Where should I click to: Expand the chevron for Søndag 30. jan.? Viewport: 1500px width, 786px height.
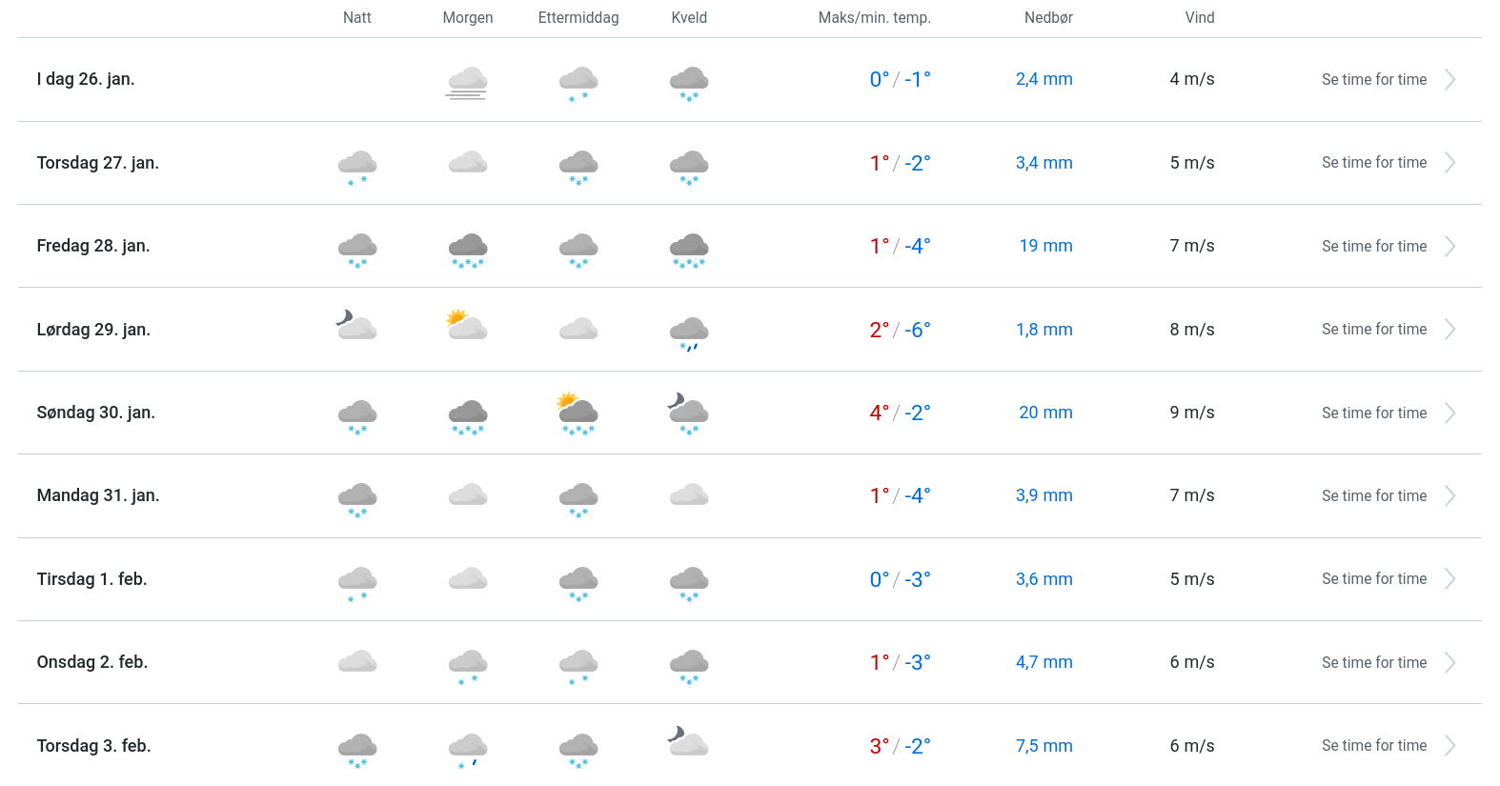pos(1449,413)
